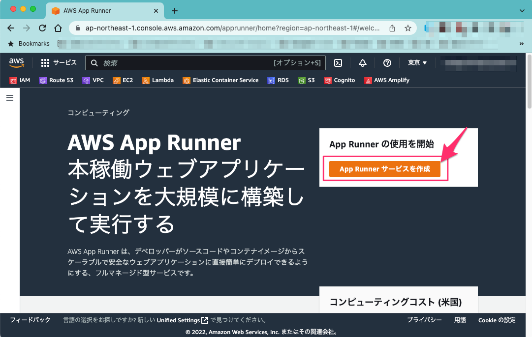This screenshot has width=532, height=337.
Task: Open the notifications bell icon
Action: pos(363,63)
